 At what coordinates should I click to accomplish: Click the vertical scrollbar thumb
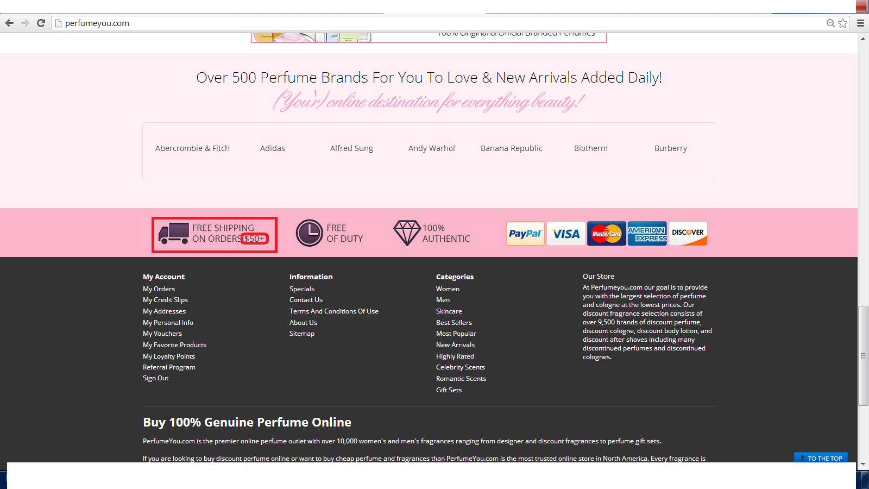[863, 356]
